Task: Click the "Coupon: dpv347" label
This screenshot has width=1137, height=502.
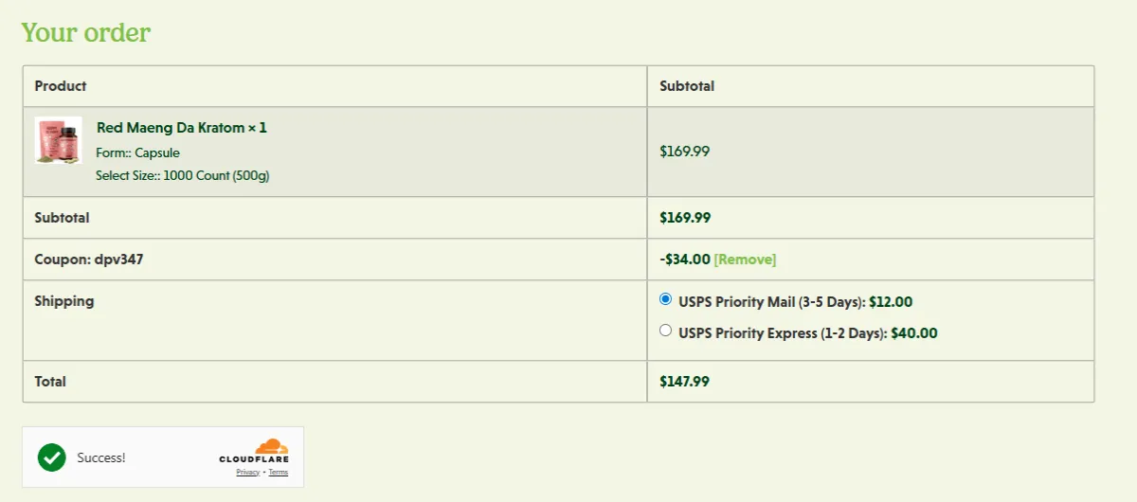Action: pos(89,260)
